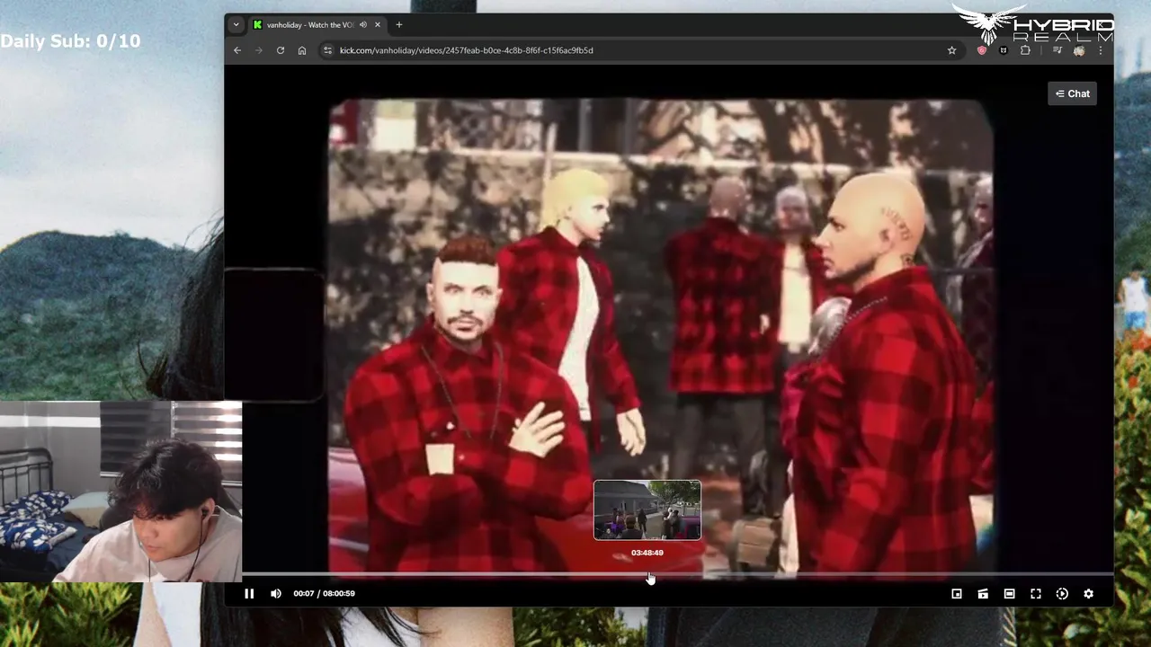
Task: Open the media control playlist icon
Action: click(1057, 50)
